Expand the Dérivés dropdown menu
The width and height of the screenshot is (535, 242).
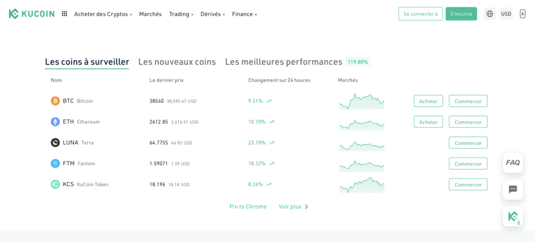click(x=213, y=14)
